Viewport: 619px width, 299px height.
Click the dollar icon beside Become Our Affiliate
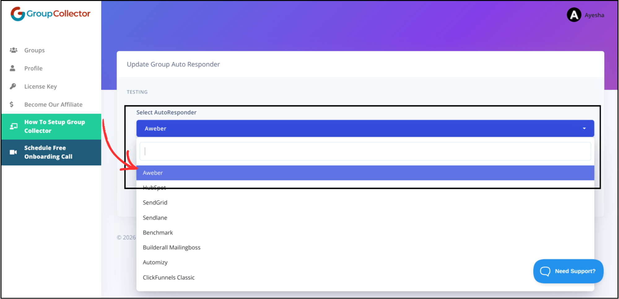pyautogui.click(x=12, y=104)
